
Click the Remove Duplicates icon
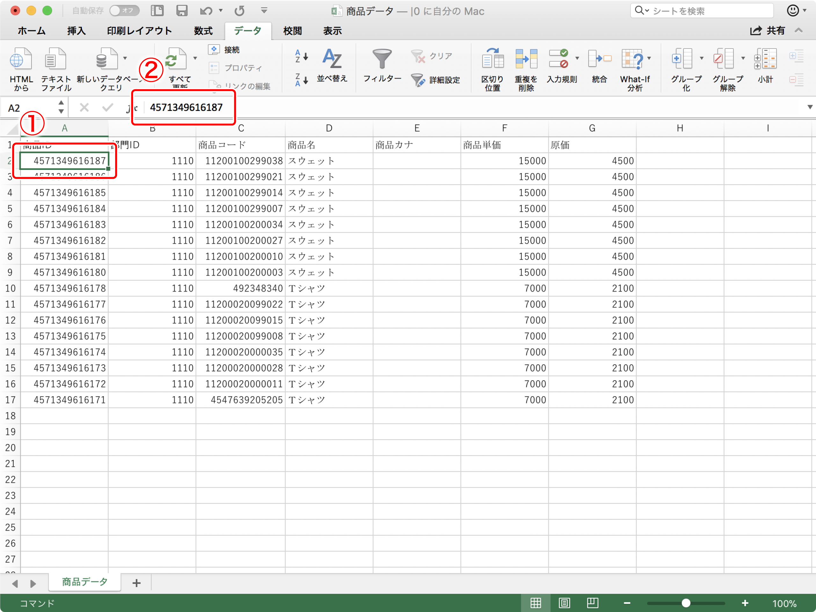526,59
